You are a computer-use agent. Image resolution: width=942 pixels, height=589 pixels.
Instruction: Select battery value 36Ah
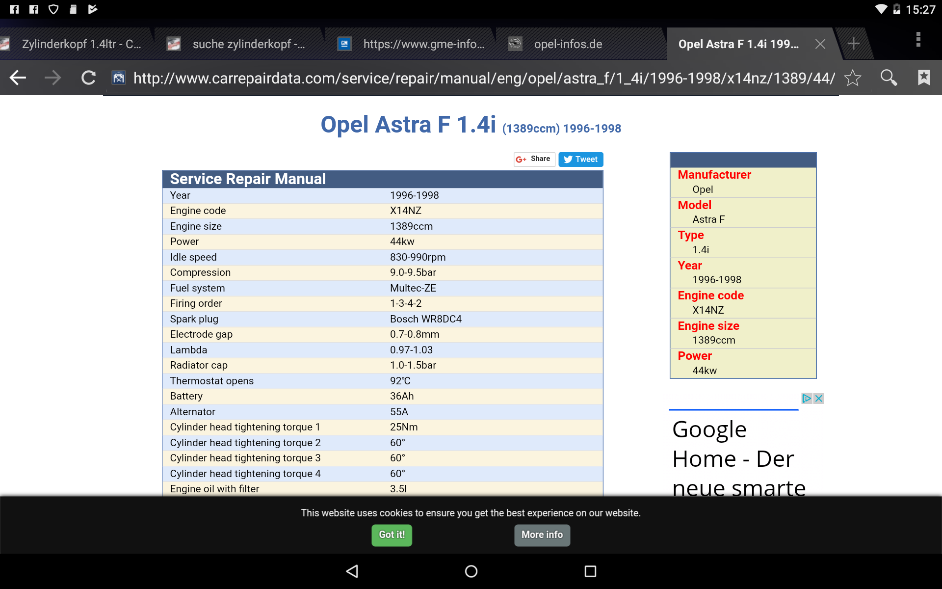click(402, 396)
